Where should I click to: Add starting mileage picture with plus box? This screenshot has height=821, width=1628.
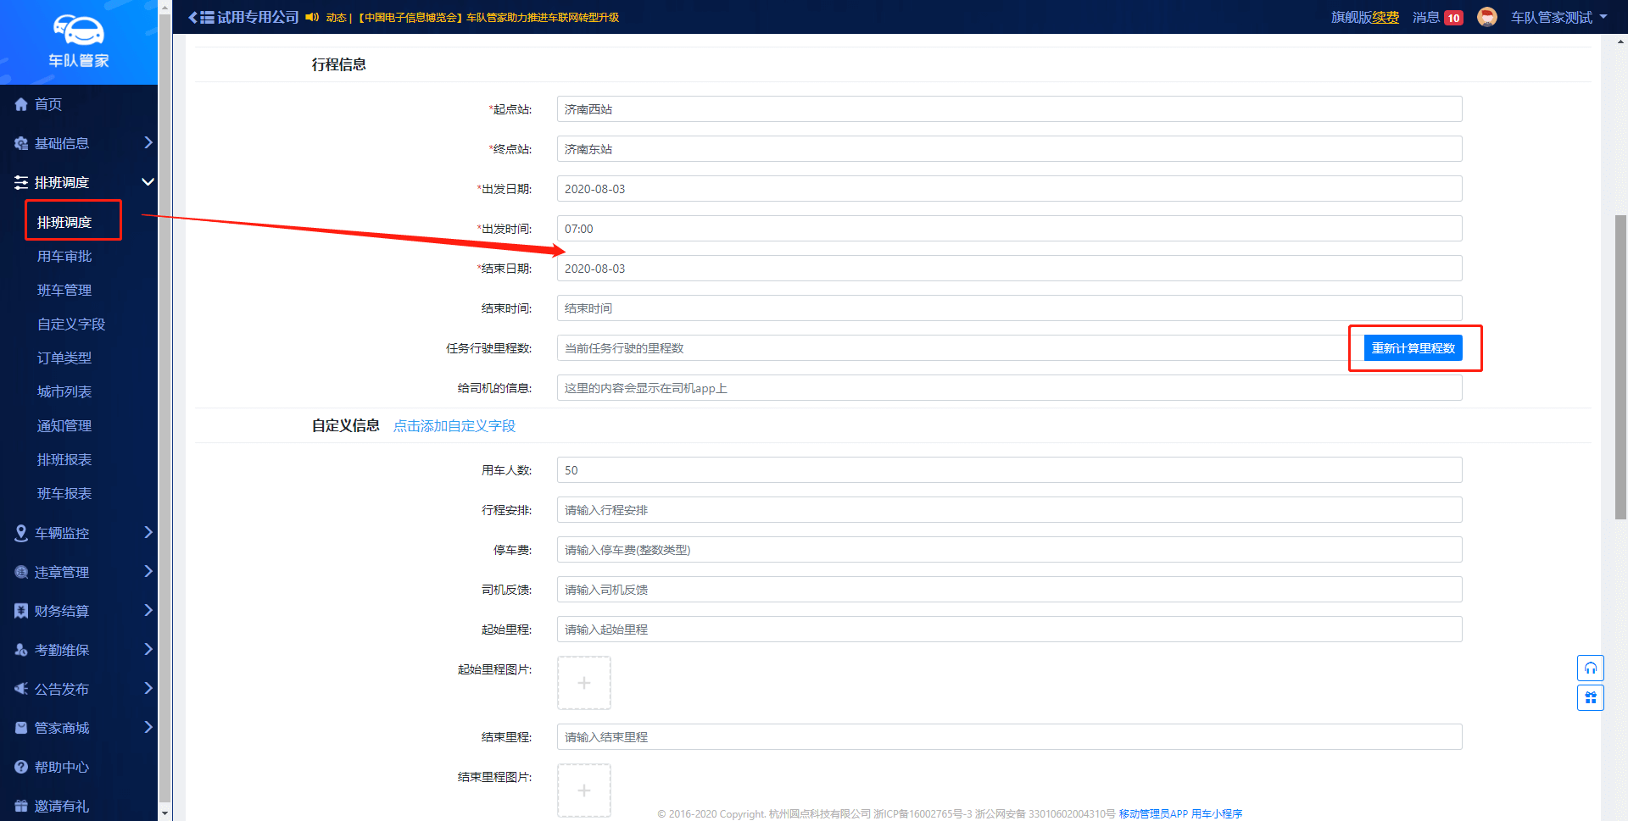pos(583,683)
